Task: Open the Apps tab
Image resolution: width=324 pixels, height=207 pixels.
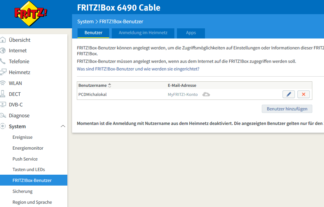Action: [191, 33]
